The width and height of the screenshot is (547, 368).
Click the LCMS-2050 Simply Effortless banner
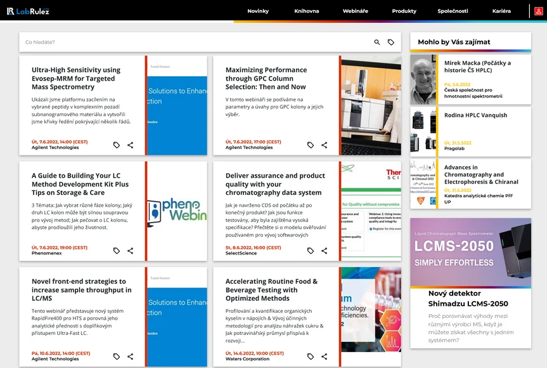tap(470, 253)
